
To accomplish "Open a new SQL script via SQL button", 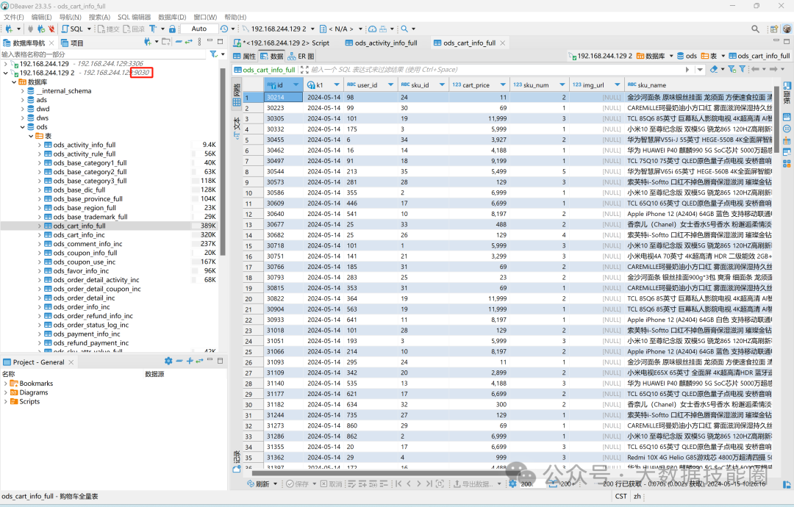I will (72, 29).
